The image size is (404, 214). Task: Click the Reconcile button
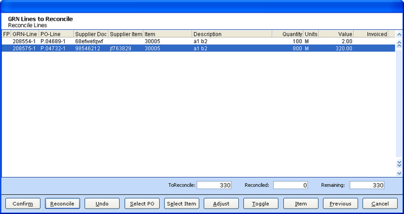pos(62,204)
